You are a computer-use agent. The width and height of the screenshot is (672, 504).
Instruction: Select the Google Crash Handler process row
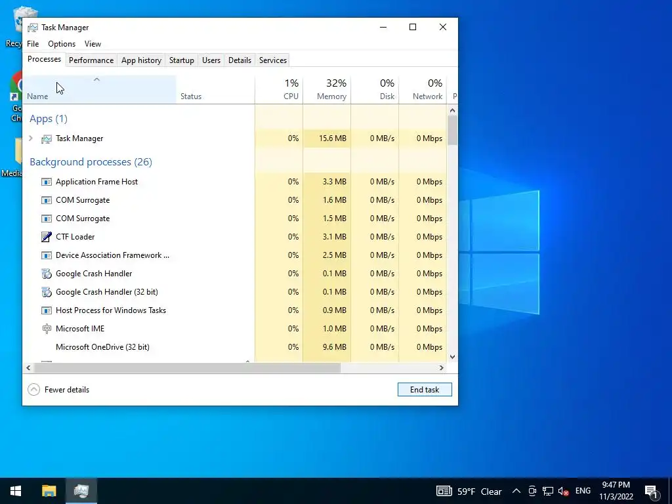point(235,274)
